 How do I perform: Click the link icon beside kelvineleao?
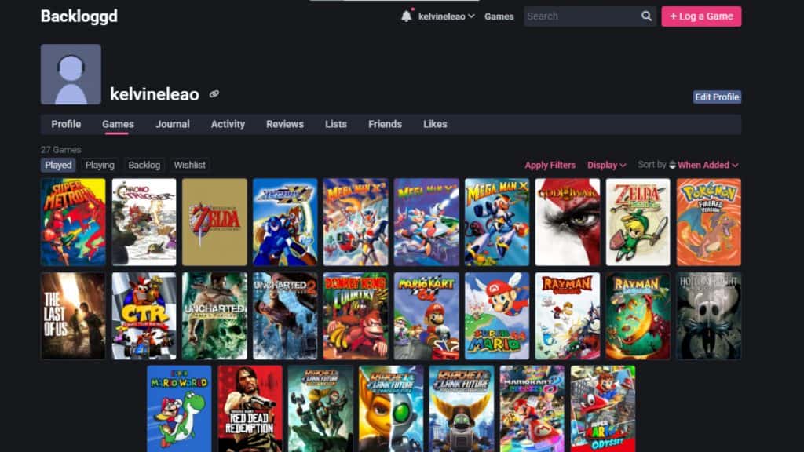coord(214,94)
